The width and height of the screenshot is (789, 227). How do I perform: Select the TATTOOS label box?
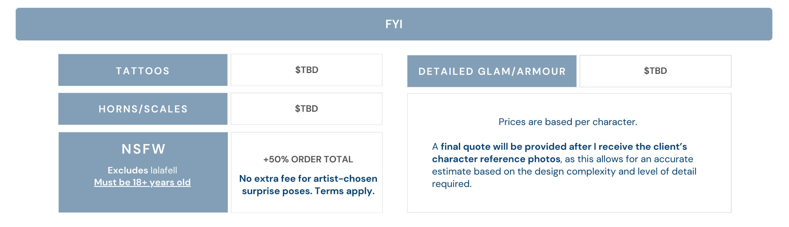tap(143, 70)
